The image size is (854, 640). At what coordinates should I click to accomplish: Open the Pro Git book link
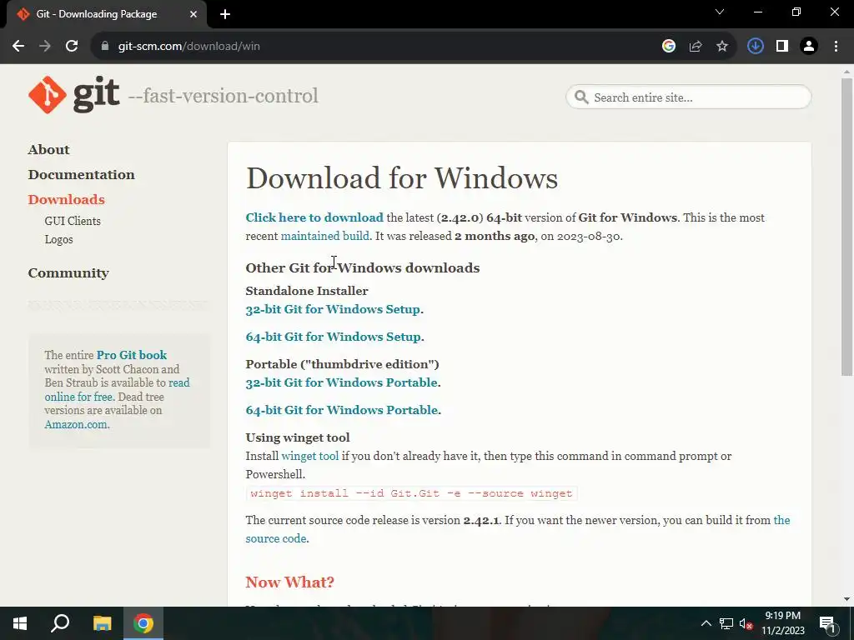click(x=132, y=355)
